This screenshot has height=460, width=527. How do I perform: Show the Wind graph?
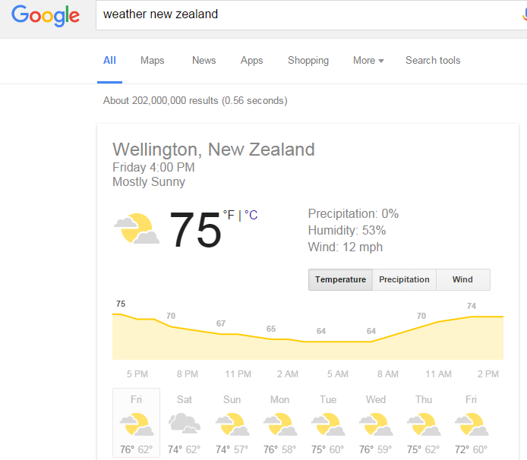point(462,279)
